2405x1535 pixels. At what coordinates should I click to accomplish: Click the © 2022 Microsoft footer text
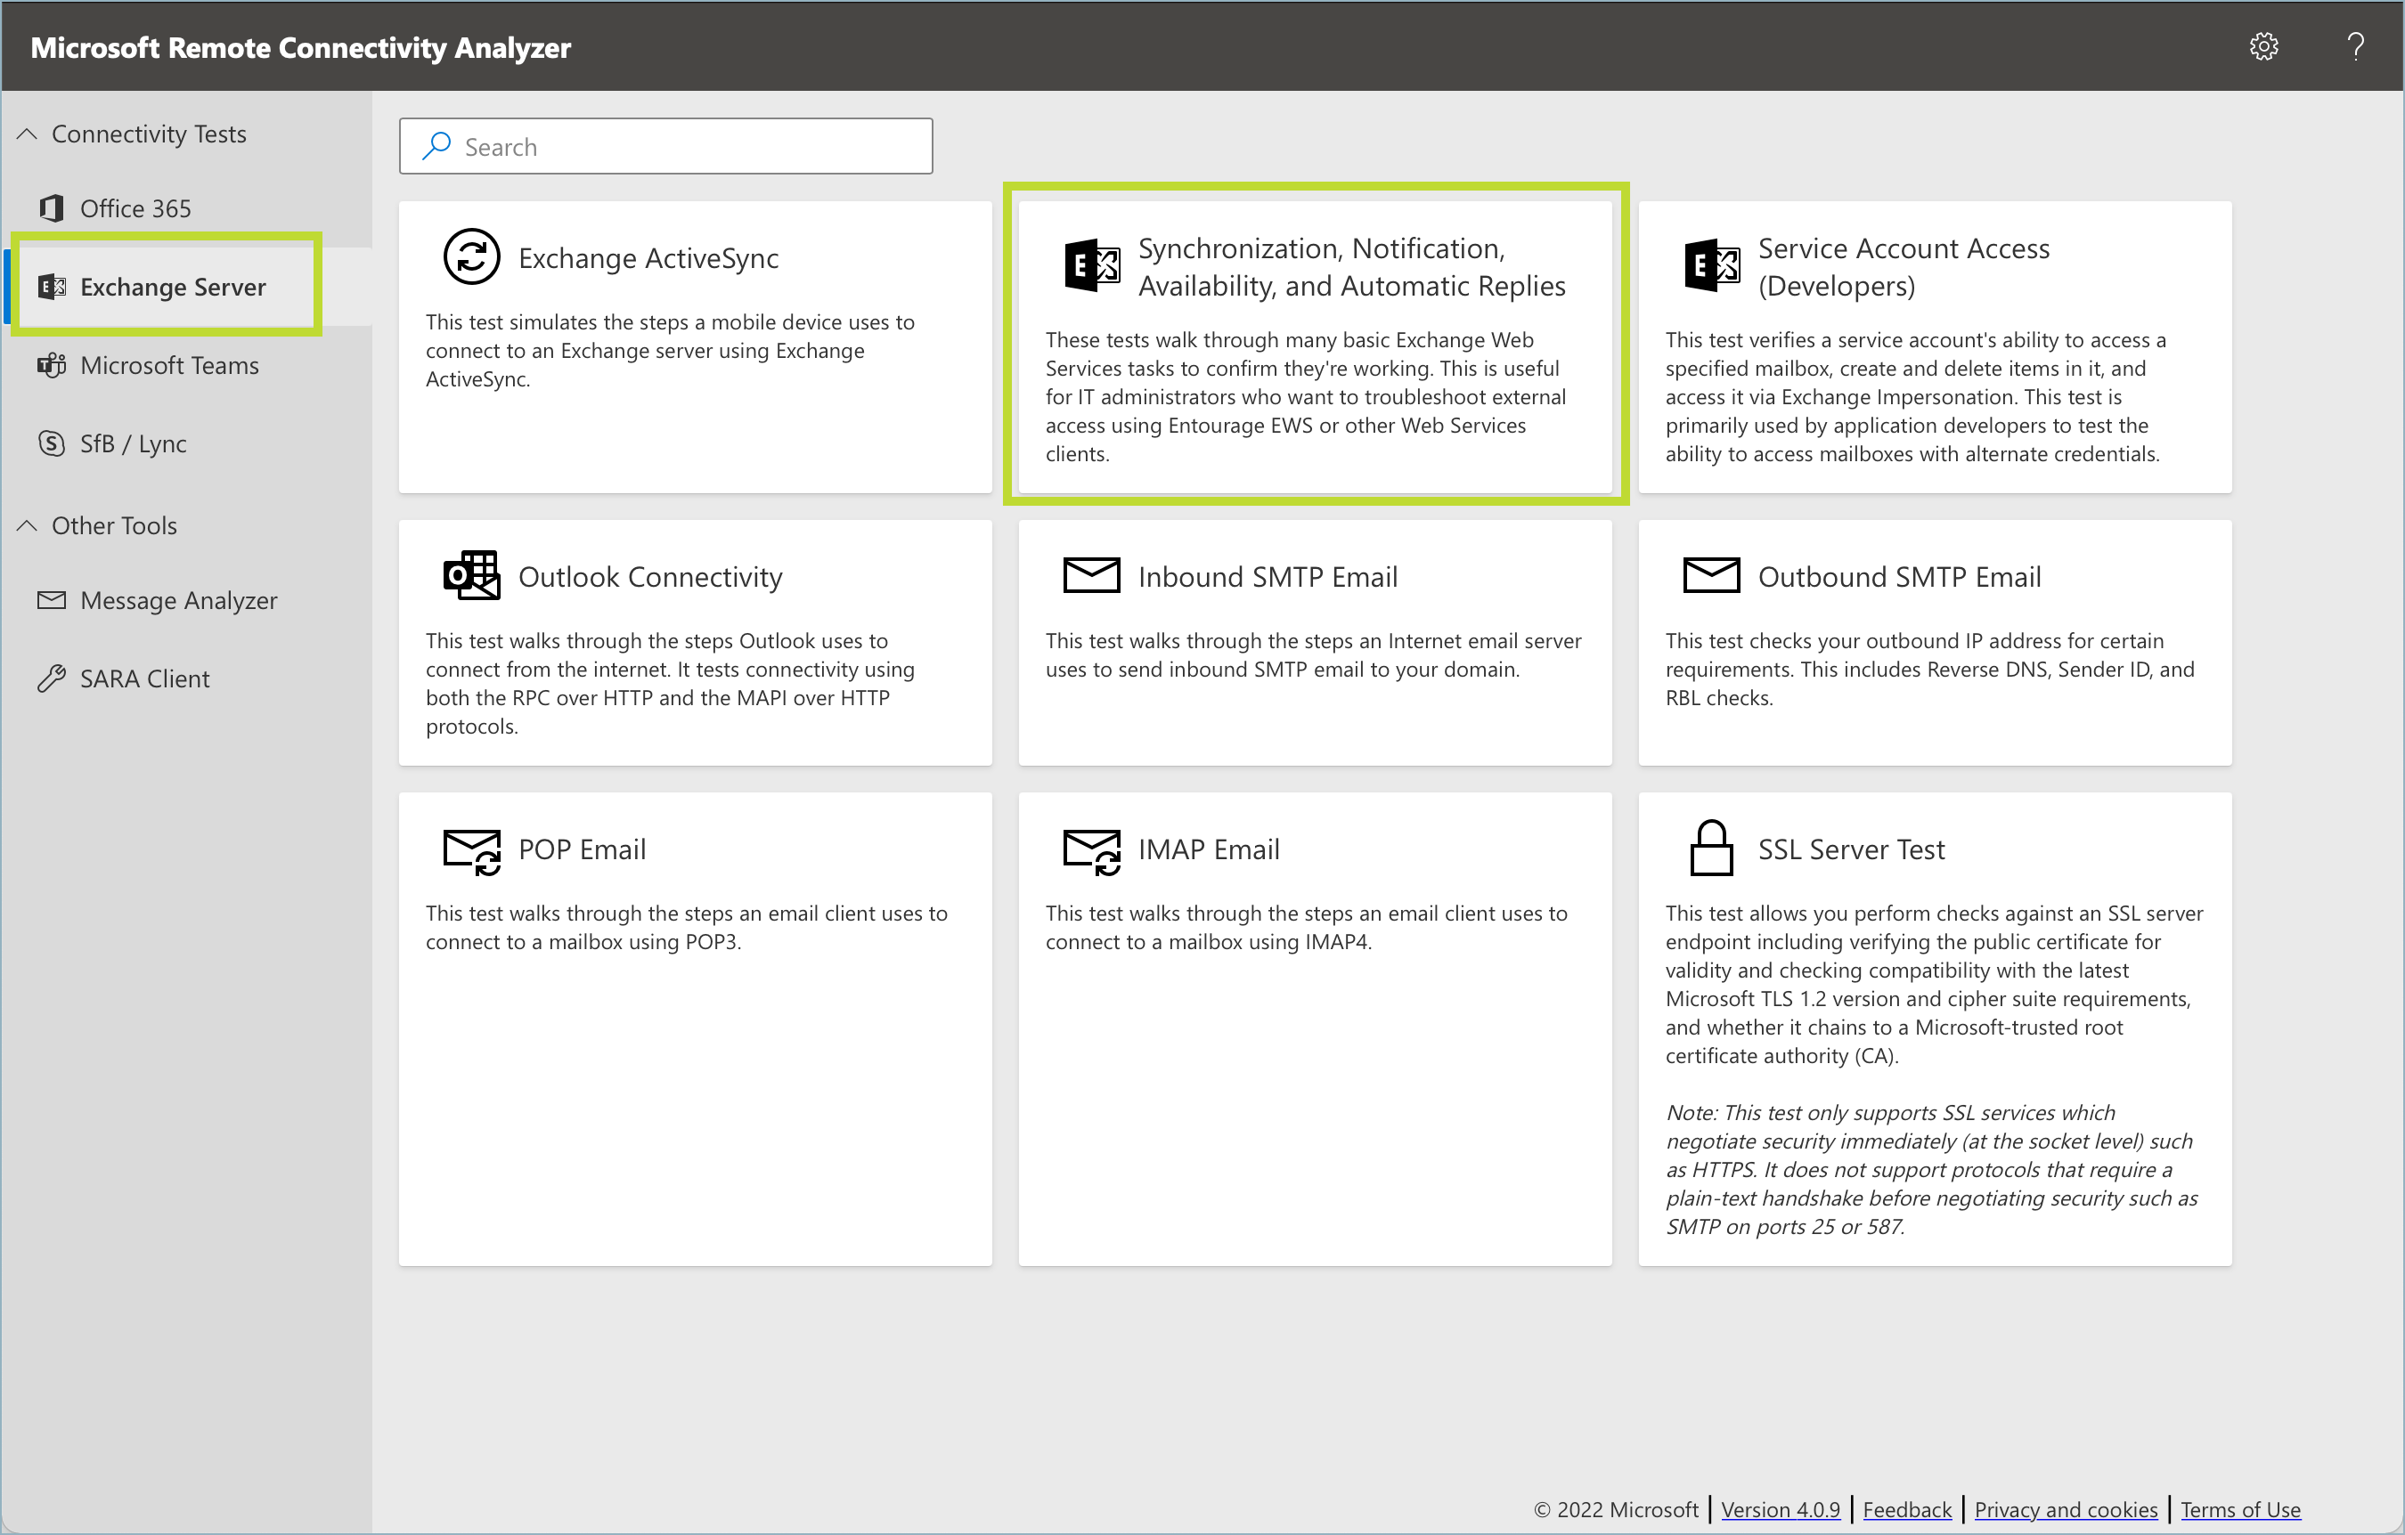click(x=1615, y=1509)
